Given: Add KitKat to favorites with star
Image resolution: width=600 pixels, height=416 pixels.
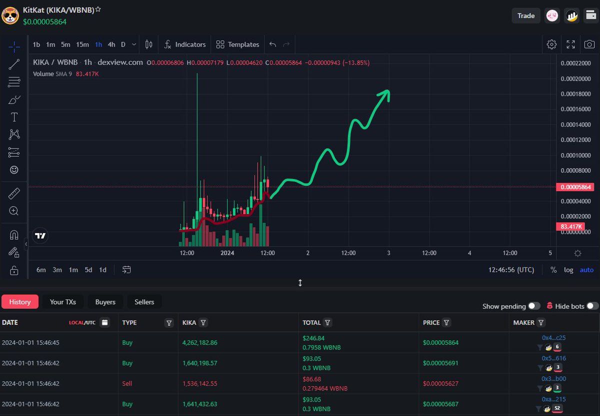Looking at the screenshot, I should 98,9.
